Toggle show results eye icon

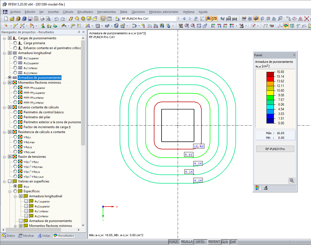208,19
